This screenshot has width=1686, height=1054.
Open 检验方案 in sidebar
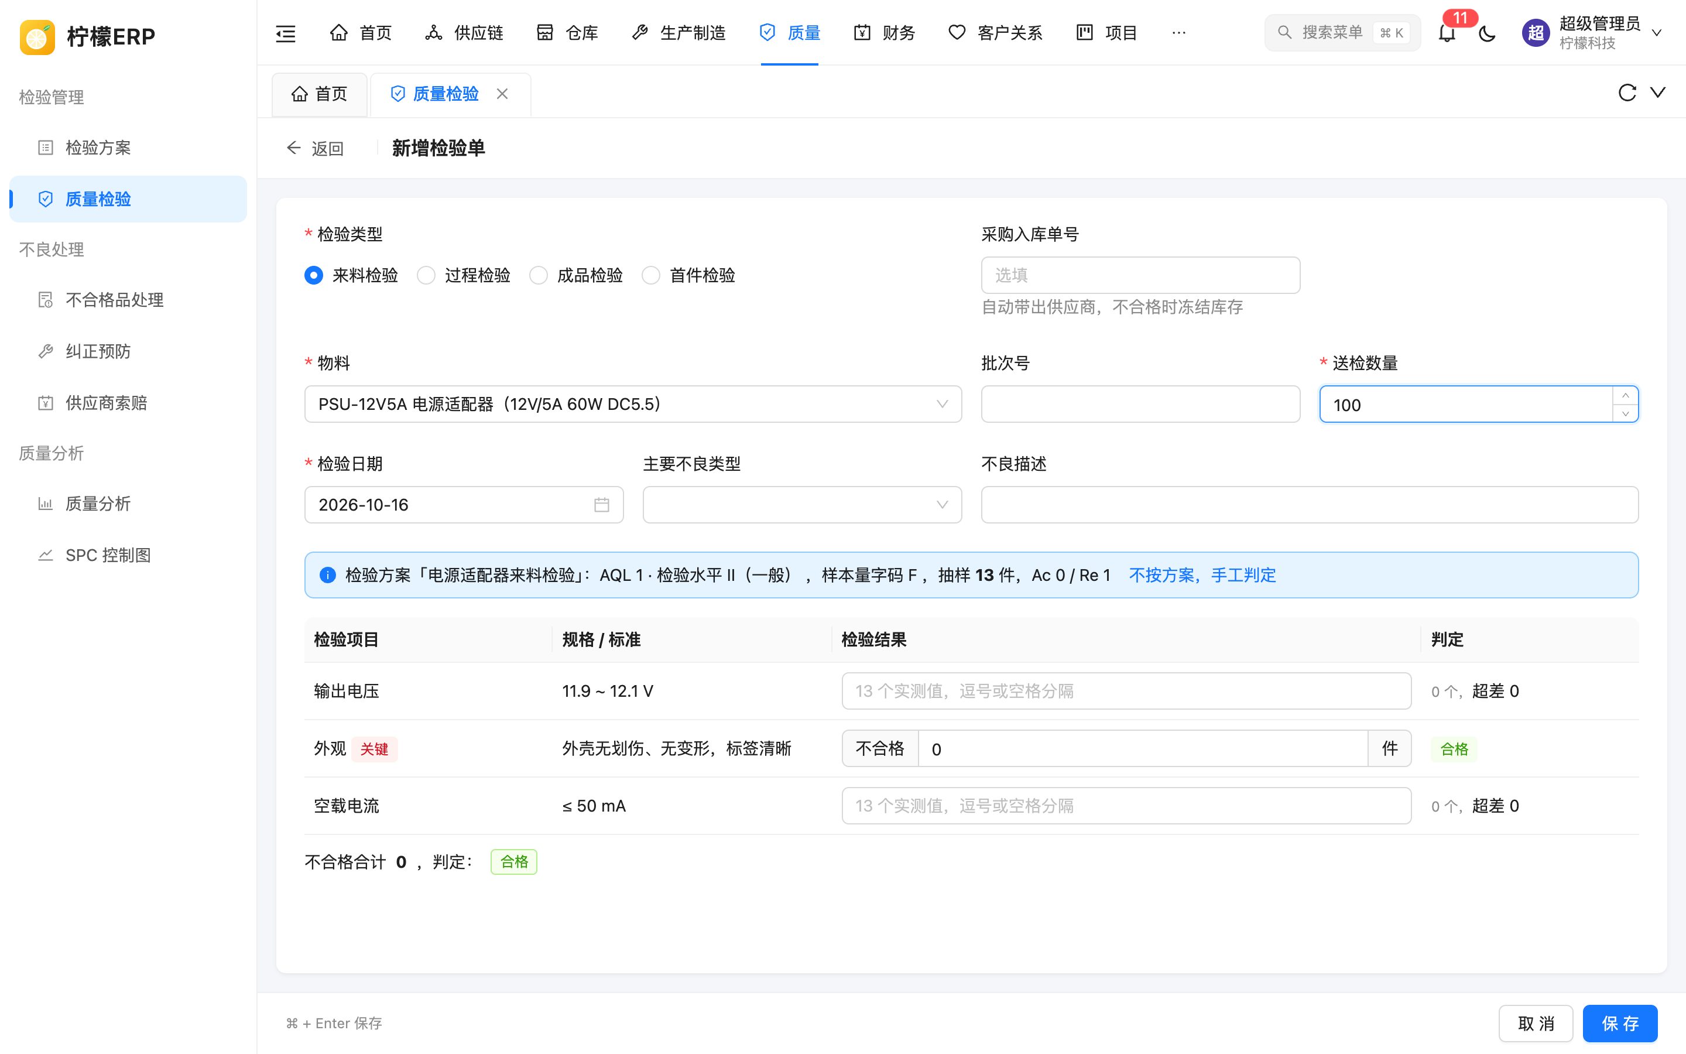(x=128, y=148)
